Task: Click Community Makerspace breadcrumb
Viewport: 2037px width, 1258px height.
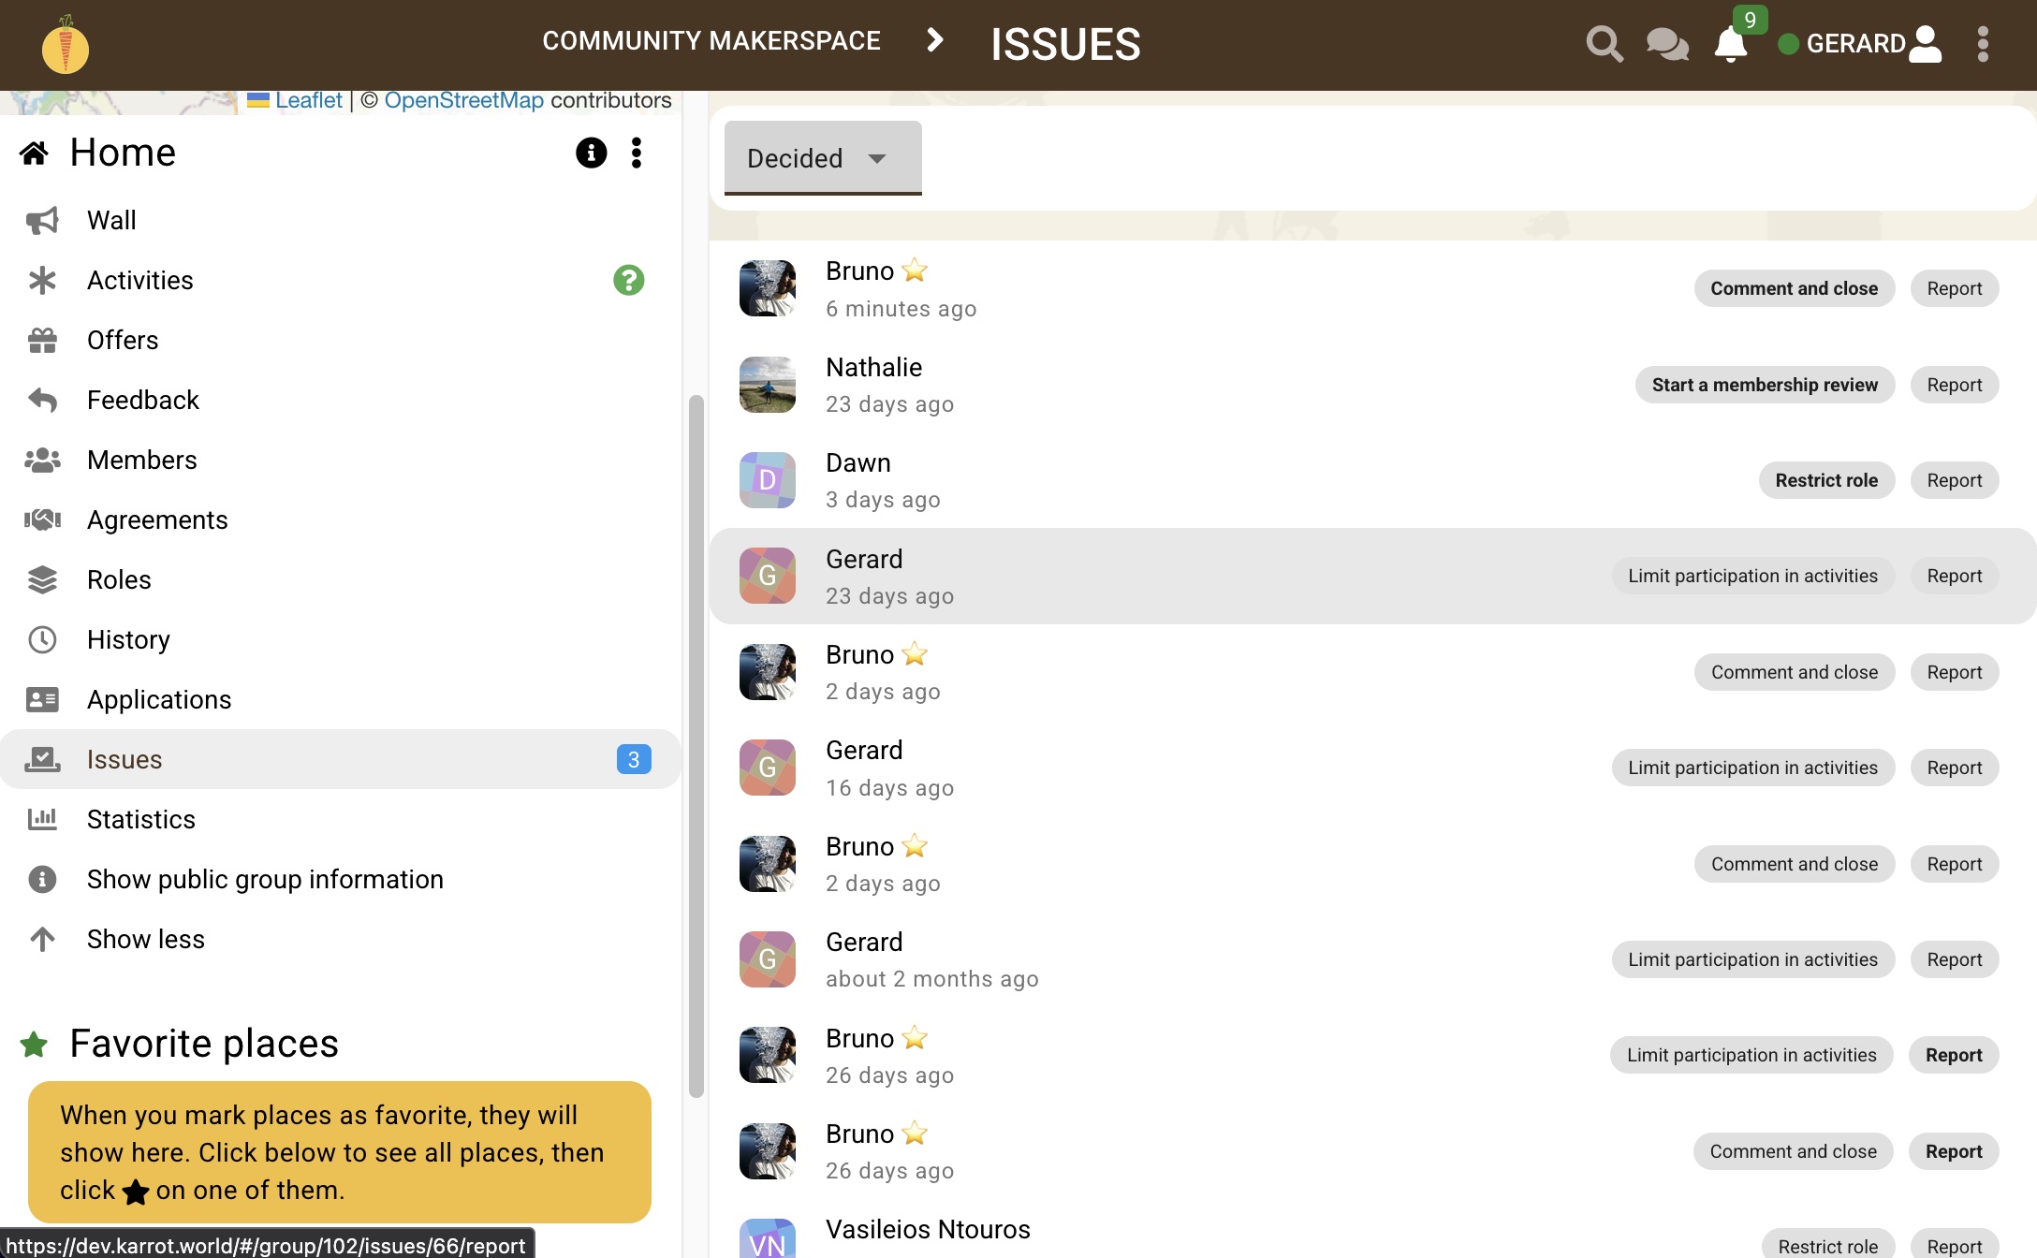Action: pos(711,40)
